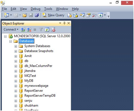Click the Analysis Services MDX Query icon

(76, 15)
